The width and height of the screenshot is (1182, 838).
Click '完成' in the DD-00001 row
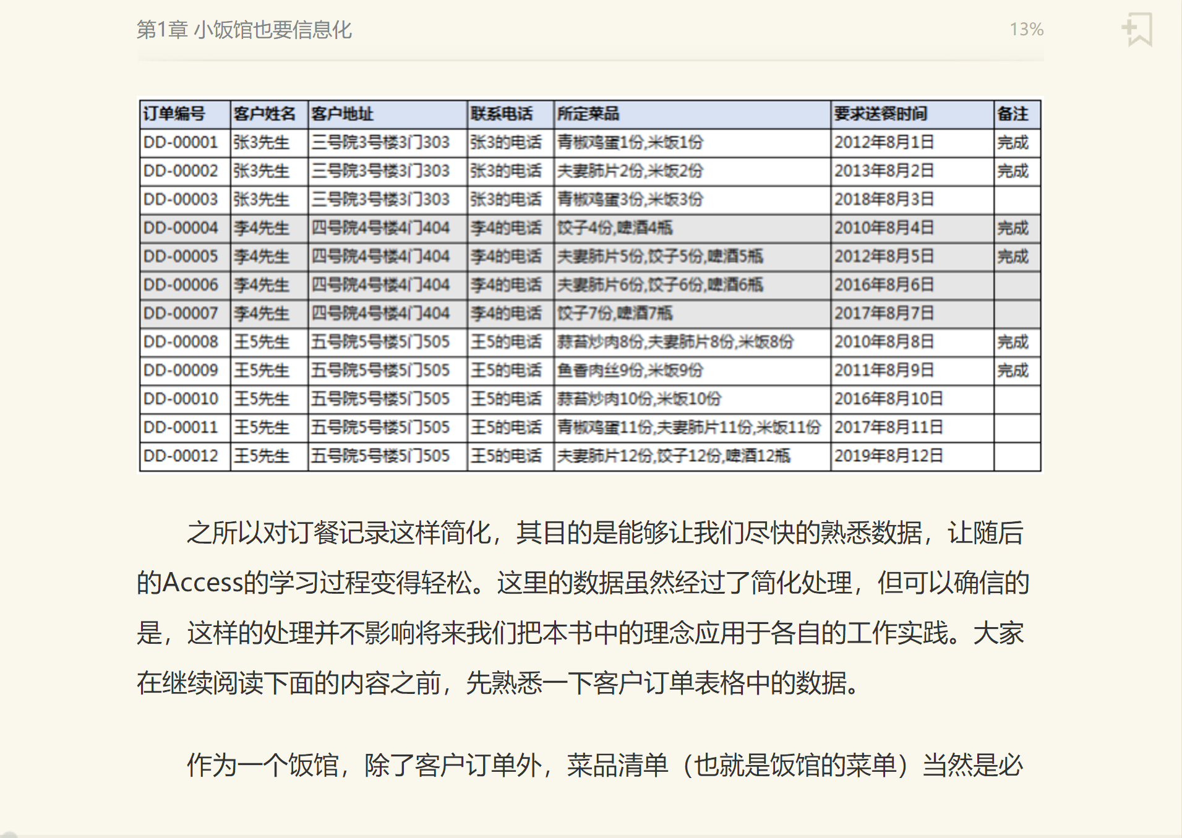pos(1013,142)
